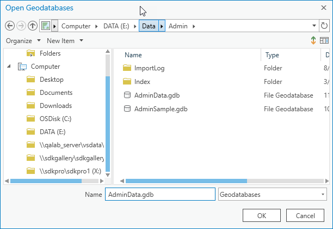Select OSDisk (C:) in the folder tree
This screenshot has width=333, height=229.
point(55,119)
